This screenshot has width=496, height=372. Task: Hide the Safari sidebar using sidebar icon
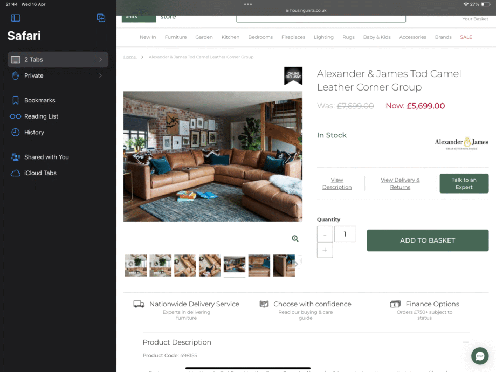click(x=16, y=18)
